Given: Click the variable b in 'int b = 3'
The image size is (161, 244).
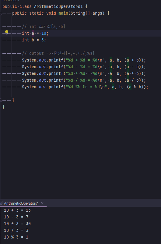Looking at the screenshot, I should [x=33, y=40].
